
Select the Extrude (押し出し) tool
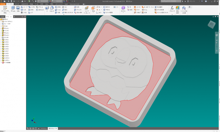coord(13,9)
